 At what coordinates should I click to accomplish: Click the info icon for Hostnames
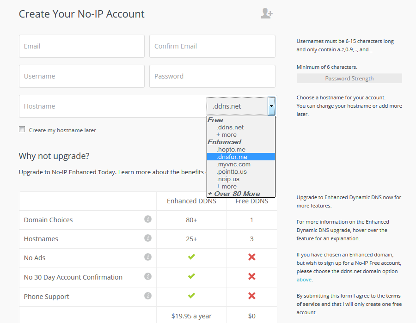(148, 238)
